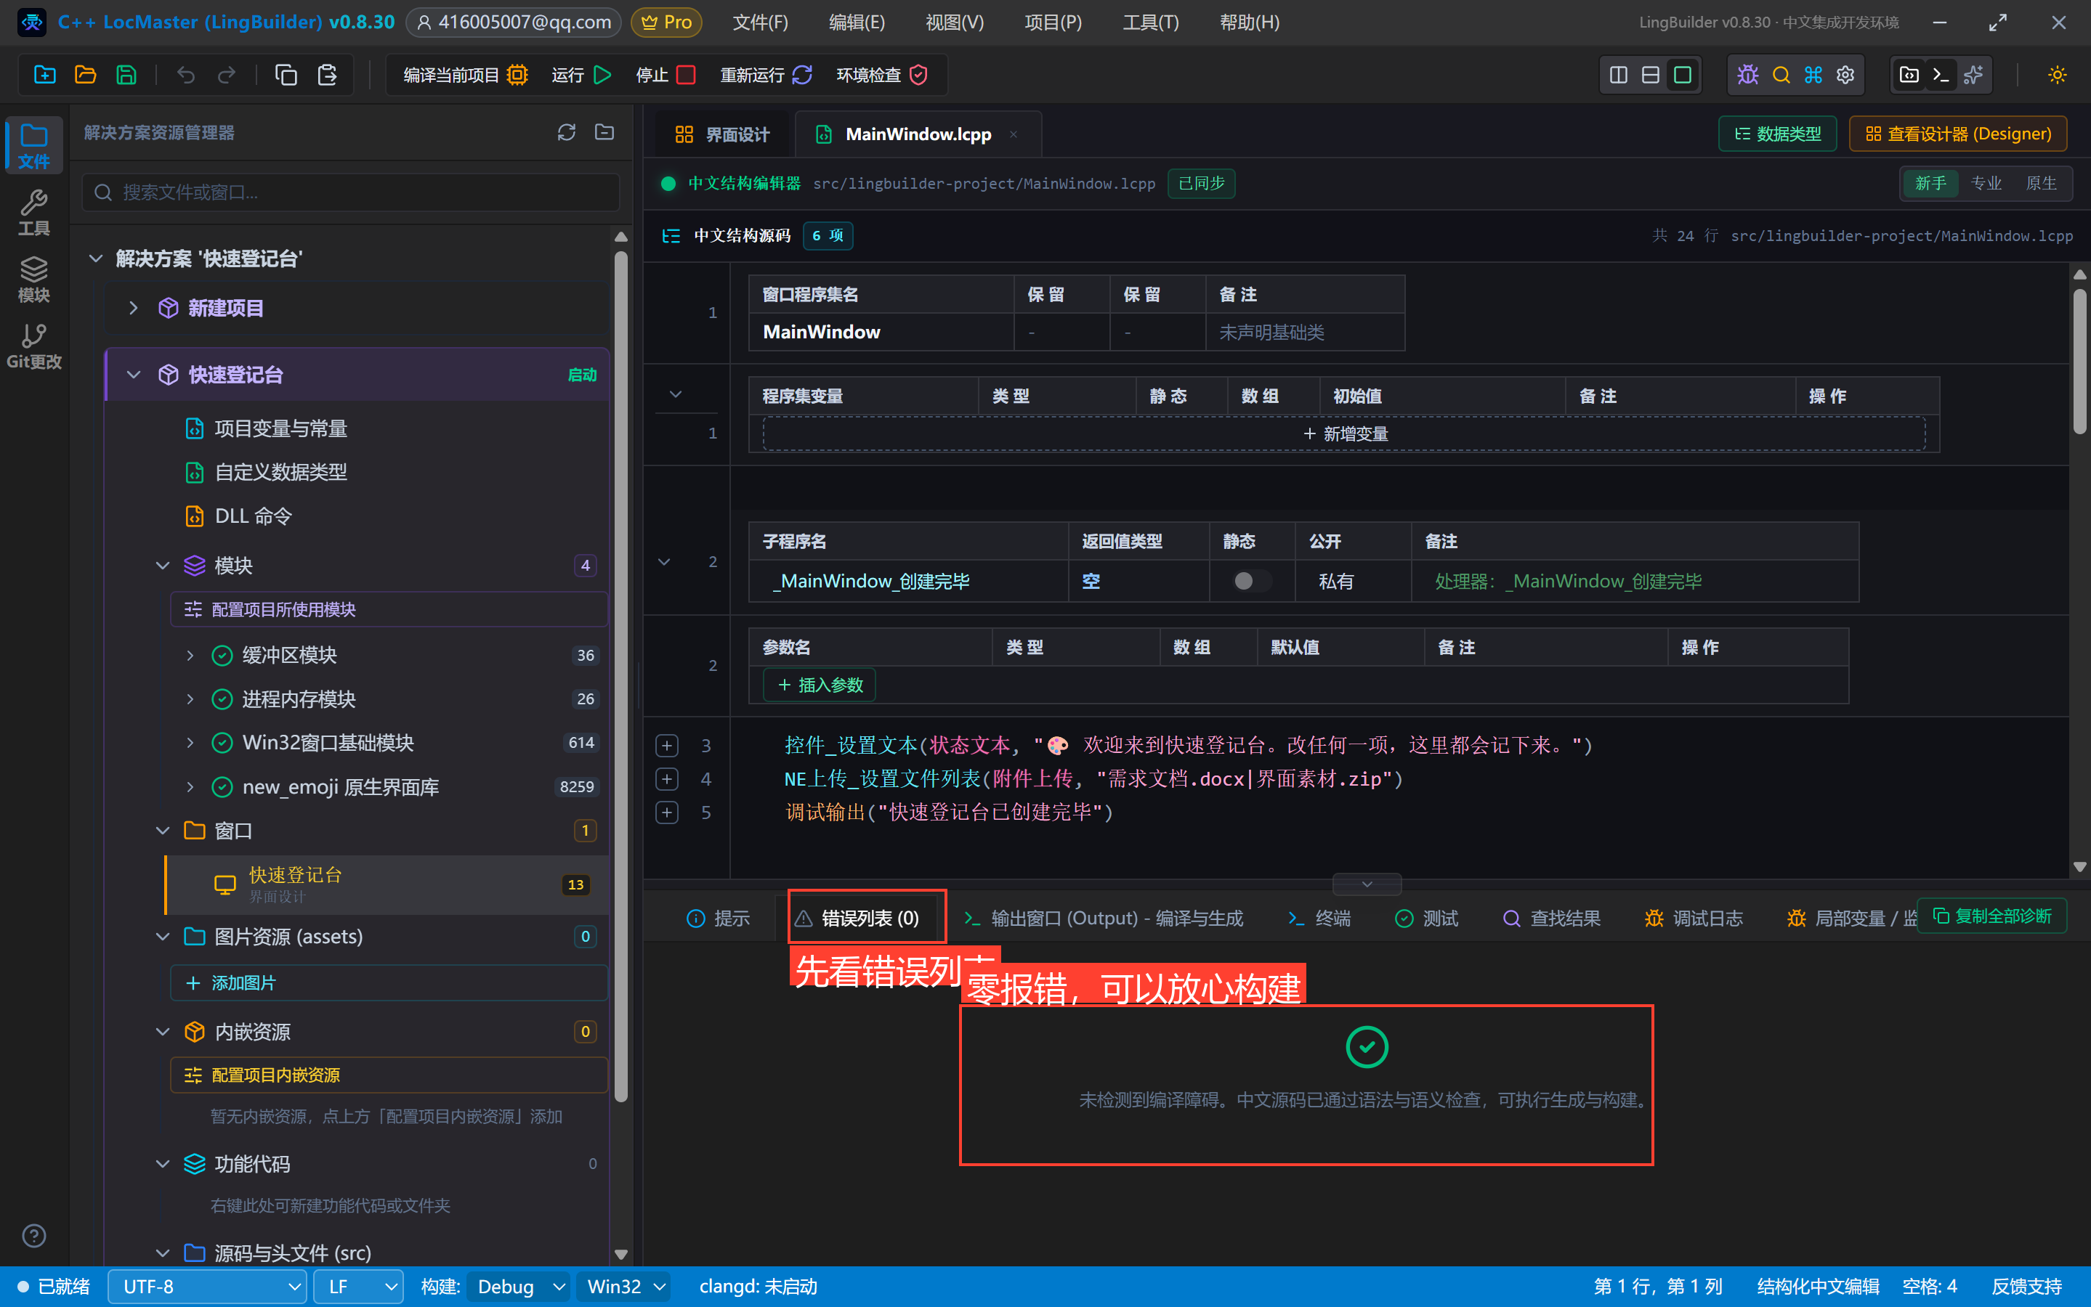
Task: Switch editor mode to 原生
Action: (x=2041, y=183)
